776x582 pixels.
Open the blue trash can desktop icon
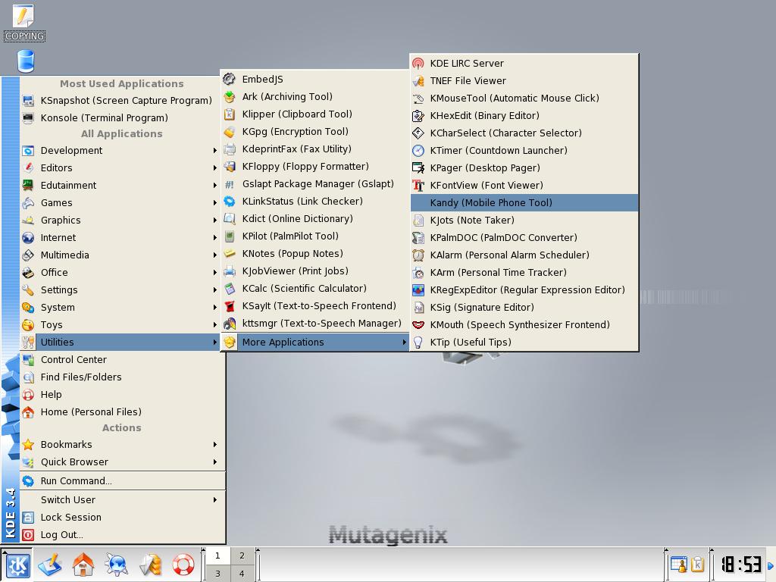coord(26,61)
